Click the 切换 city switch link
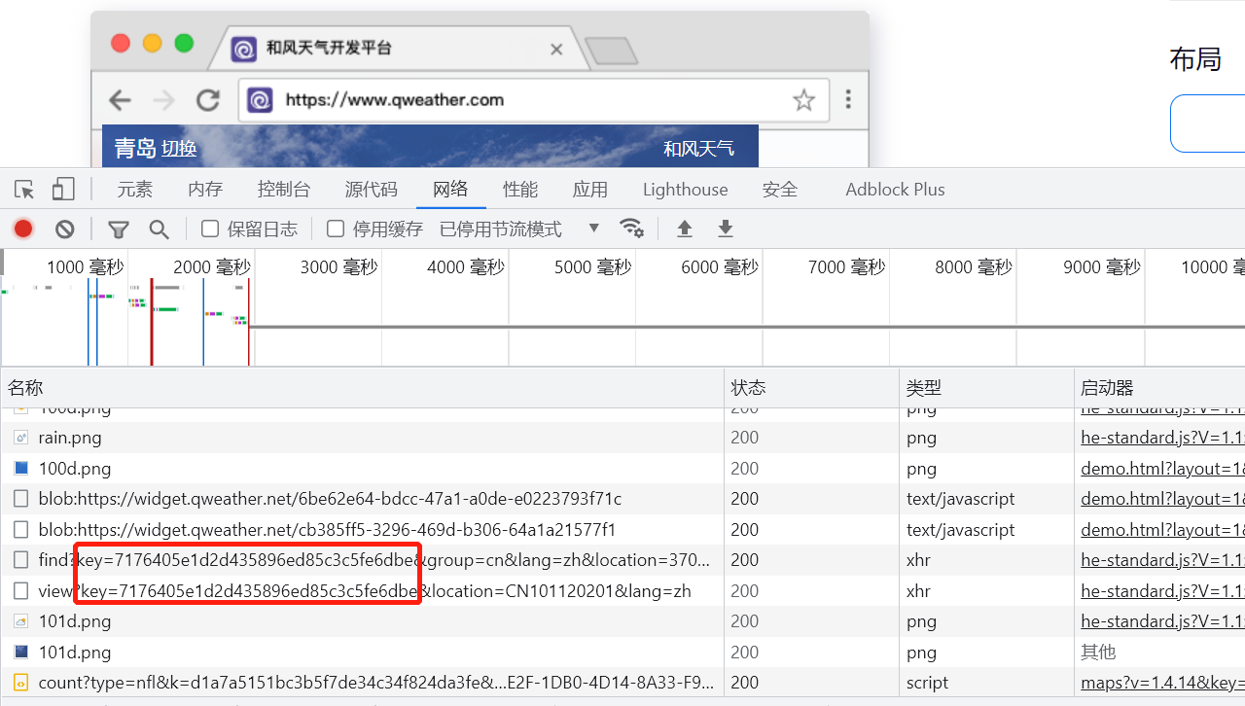The width and height of the screenshot is (1245, 706). (x=179, y=148)
